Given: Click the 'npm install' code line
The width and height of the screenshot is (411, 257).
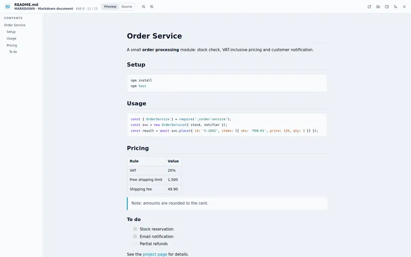Looking at the screenshot, I should coord(141,80).
